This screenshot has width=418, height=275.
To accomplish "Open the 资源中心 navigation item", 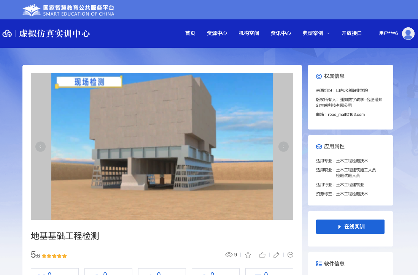I will 217,33.
